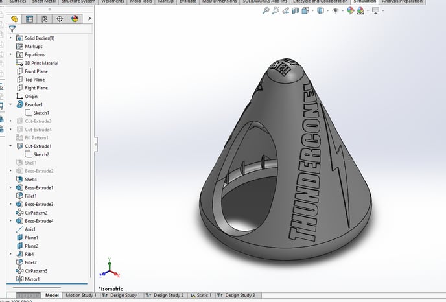Switch to the Model tab
The height and width of the screenshot is (302, 446).
[x=52, y=295]
